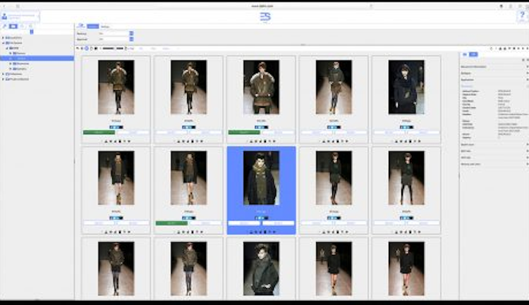Click the refresh icon at right of the toolbar
The width and height of the screenshot is (529, 305).
tap(491, 49)
